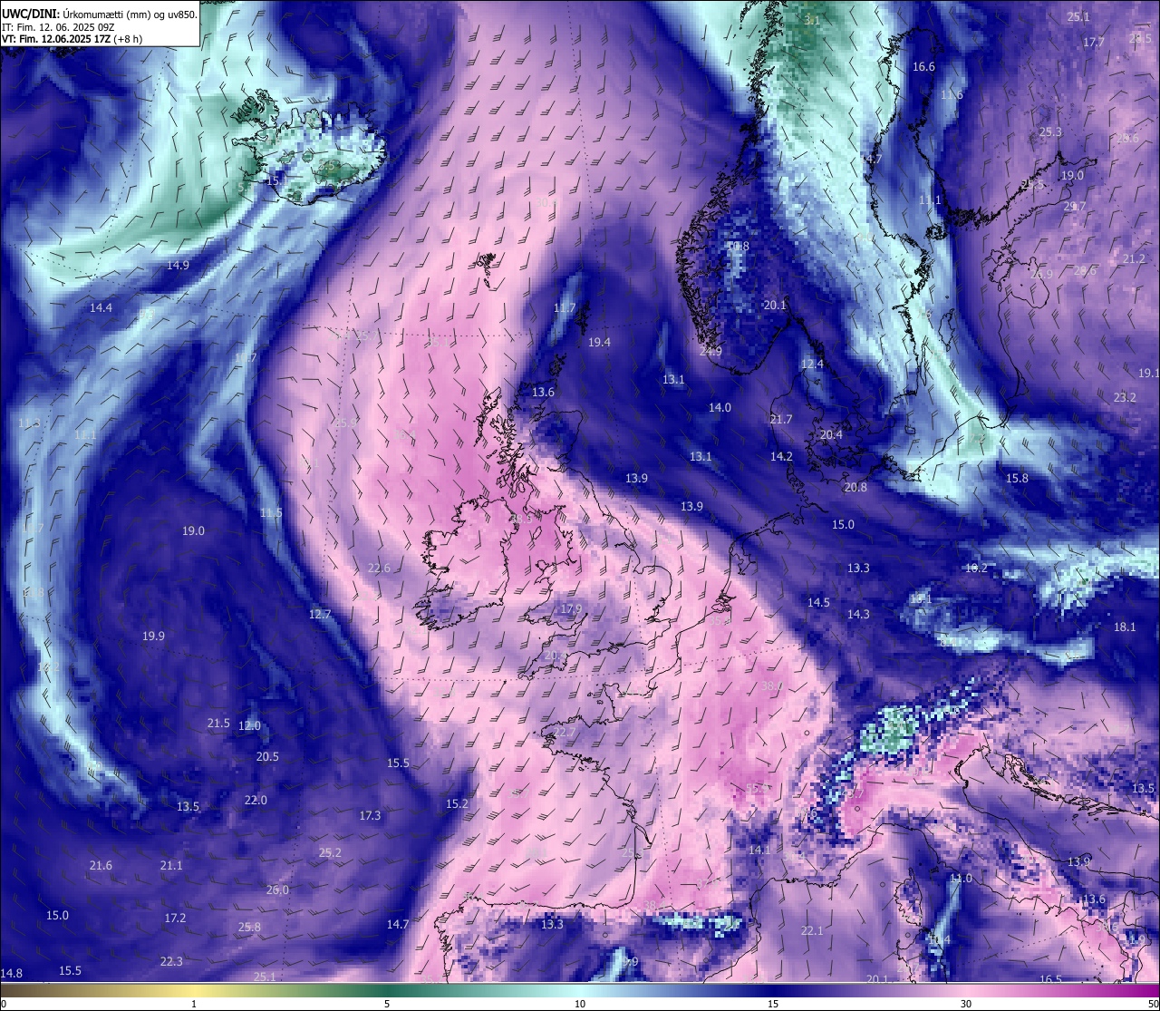The width and height of the screenshot is (1160, 1011).
Task: Click the map value 12.0
Action: pyautogui.click(x=249, y=726)
